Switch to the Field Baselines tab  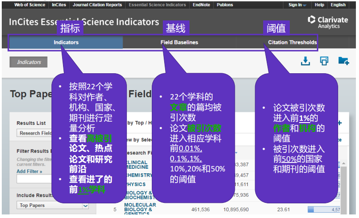tap(179, 43)
